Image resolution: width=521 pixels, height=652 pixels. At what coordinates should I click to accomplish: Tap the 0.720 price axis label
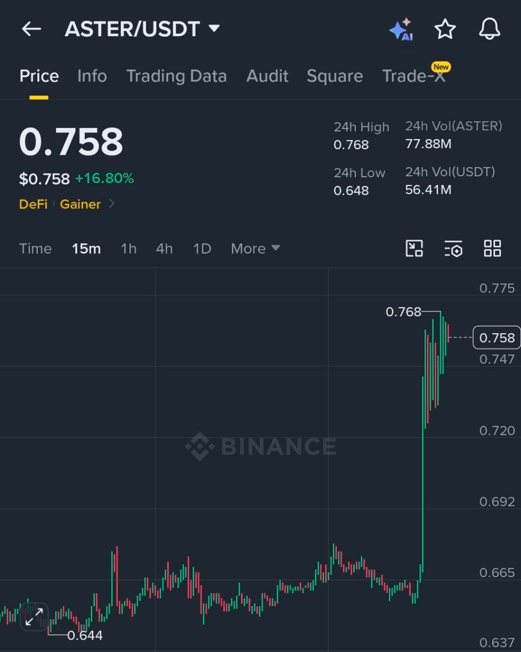pos(497,431)
